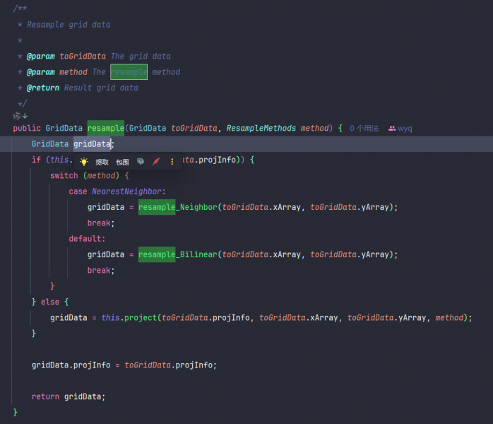Screen dimensions: 493x424
Task: Click the highlighted resample method name in declaration
Action: pos(106,129)
